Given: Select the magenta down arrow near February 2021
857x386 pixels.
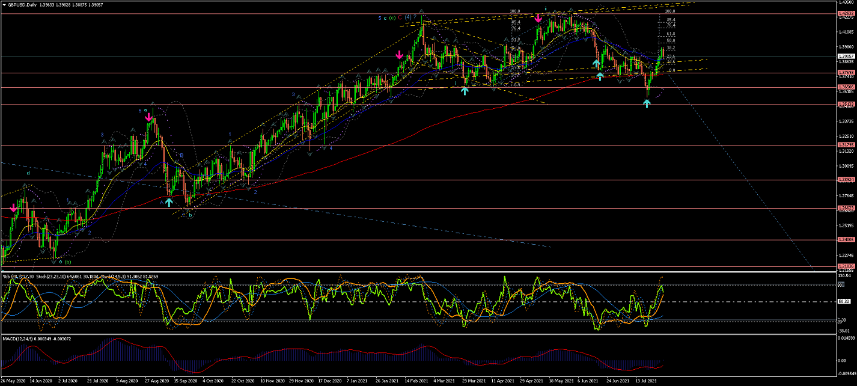Looking at the screenshot, I should pos(400,55).
